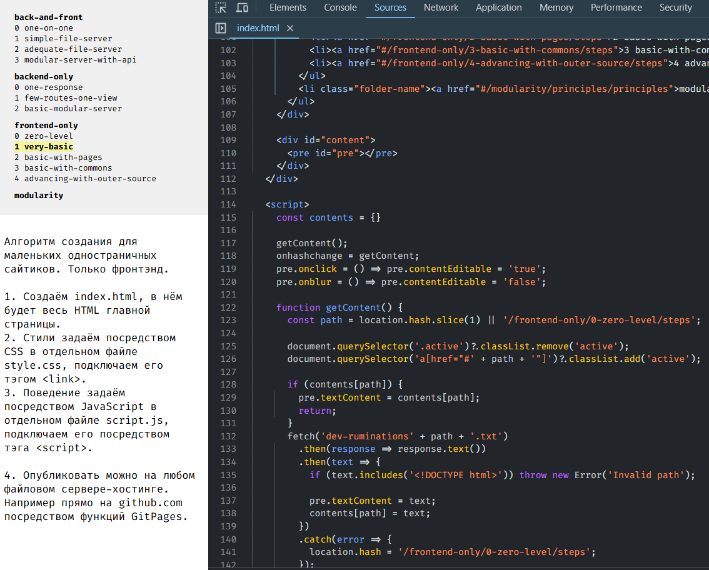Viewport: 709px width, 570px height.
Task: Activate the inspect element picker icon
Action: (x=221, y=7)
